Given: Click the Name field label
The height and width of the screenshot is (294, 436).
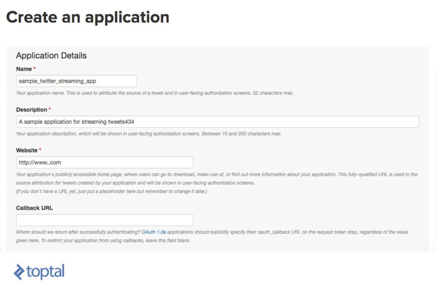Looking at the screenshot, I should 23,69.
